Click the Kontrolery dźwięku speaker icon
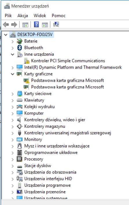This screenshot has height=205, width=129. pos(19,120)
